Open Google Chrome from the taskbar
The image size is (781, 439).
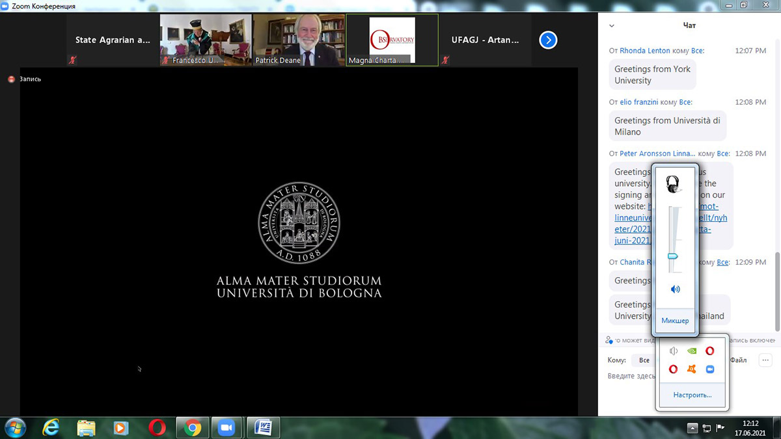[192, 427]
